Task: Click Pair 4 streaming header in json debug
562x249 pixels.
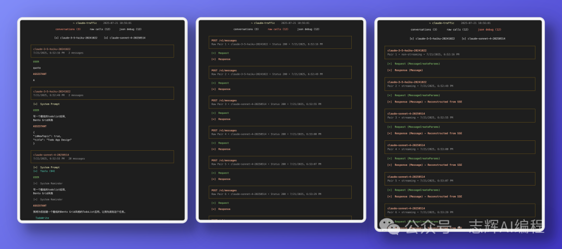Action: (460, 147)
